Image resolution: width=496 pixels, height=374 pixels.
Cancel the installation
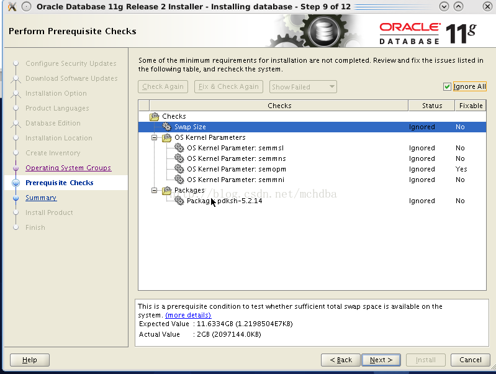(470, 360)
